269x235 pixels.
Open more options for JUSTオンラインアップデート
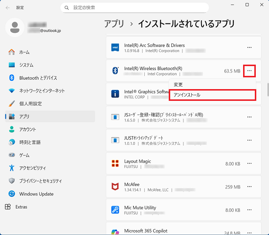pos(249,140)
